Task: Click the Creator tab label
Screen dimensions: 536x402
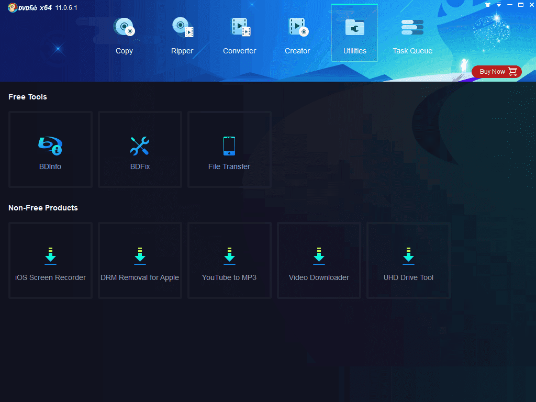Action: point(297,51)
